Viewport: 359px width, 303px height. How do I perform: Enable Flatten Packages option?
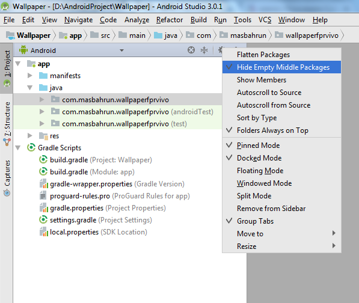[x=281, y=55]
